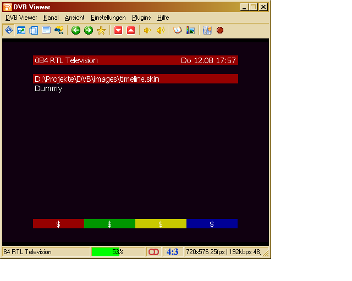The width and height of the screenshot is (352, 281).
Task: Click the yellow star favorites icon
Action: [x=101, y=30]
